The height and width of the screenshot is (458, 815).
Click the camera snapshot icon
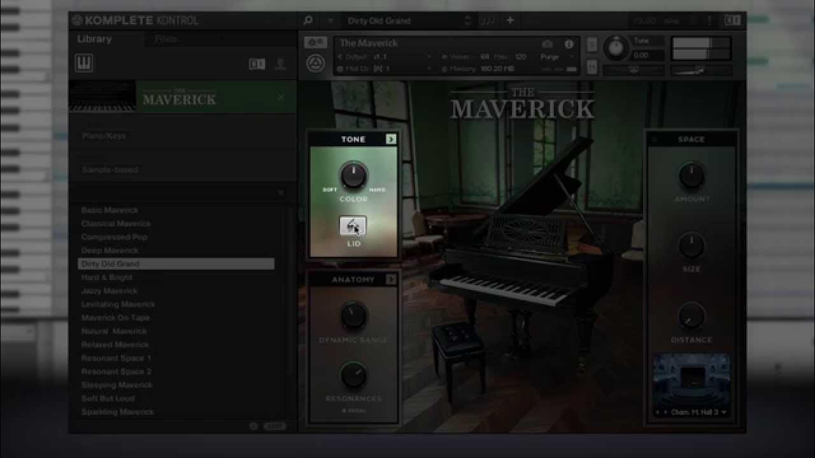coord(547,44)
